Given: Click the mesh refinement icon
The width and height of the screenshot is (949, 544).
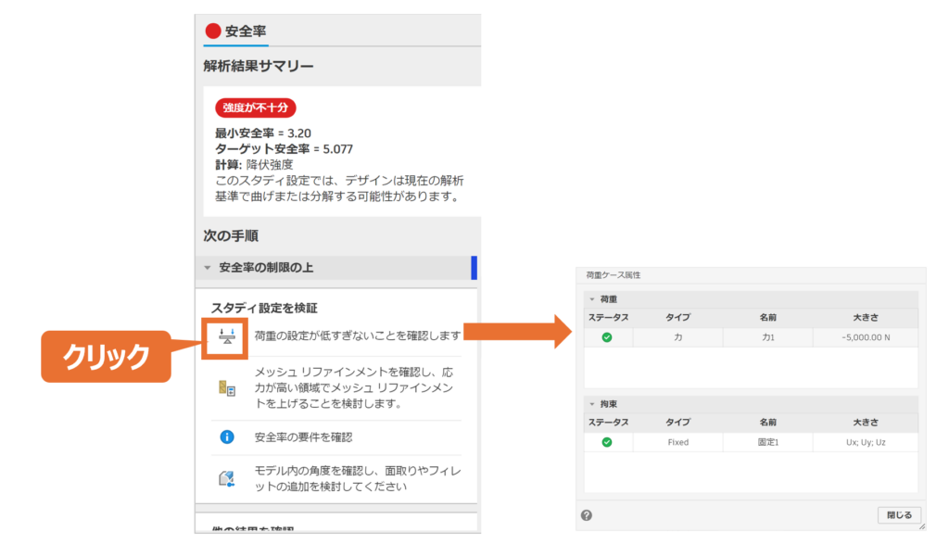Looking at the screenshot, I should click(226, 388).
